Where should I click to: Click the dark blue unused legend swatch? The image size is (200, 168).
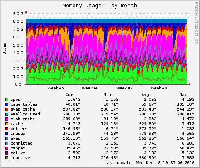[x=7, y=134]
